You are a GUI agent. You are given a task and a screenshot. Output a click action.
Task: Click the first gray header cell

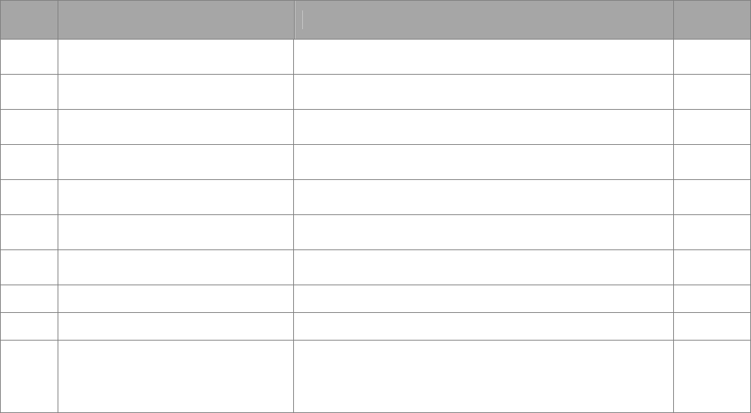point(28,19)
